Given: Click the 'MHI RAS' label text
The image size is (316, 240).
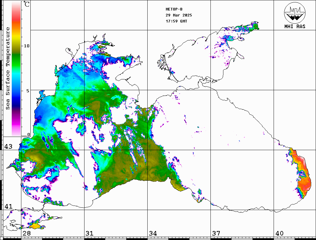Looking at the screenshot, I should tap(295, 26).
